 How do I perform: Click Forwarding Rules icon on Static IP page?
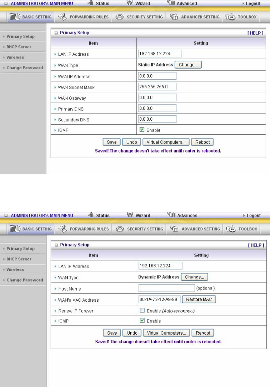(63, 17)
